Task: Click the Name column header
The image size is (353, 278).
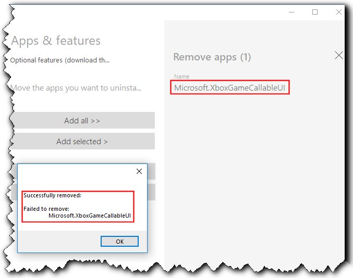Action: click(x=181, y=77)
